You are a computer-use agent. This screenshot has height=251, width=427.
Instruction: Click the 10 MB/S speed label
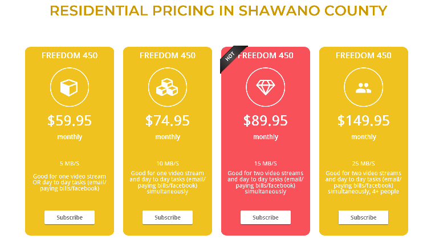point(168,163)
